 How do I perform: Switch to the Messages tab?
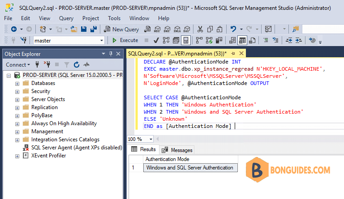177,150
